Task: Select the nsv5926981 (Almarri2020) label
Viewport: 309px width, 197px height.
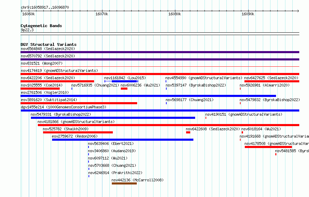Action: pyautogui.click(x=265, y=85)
